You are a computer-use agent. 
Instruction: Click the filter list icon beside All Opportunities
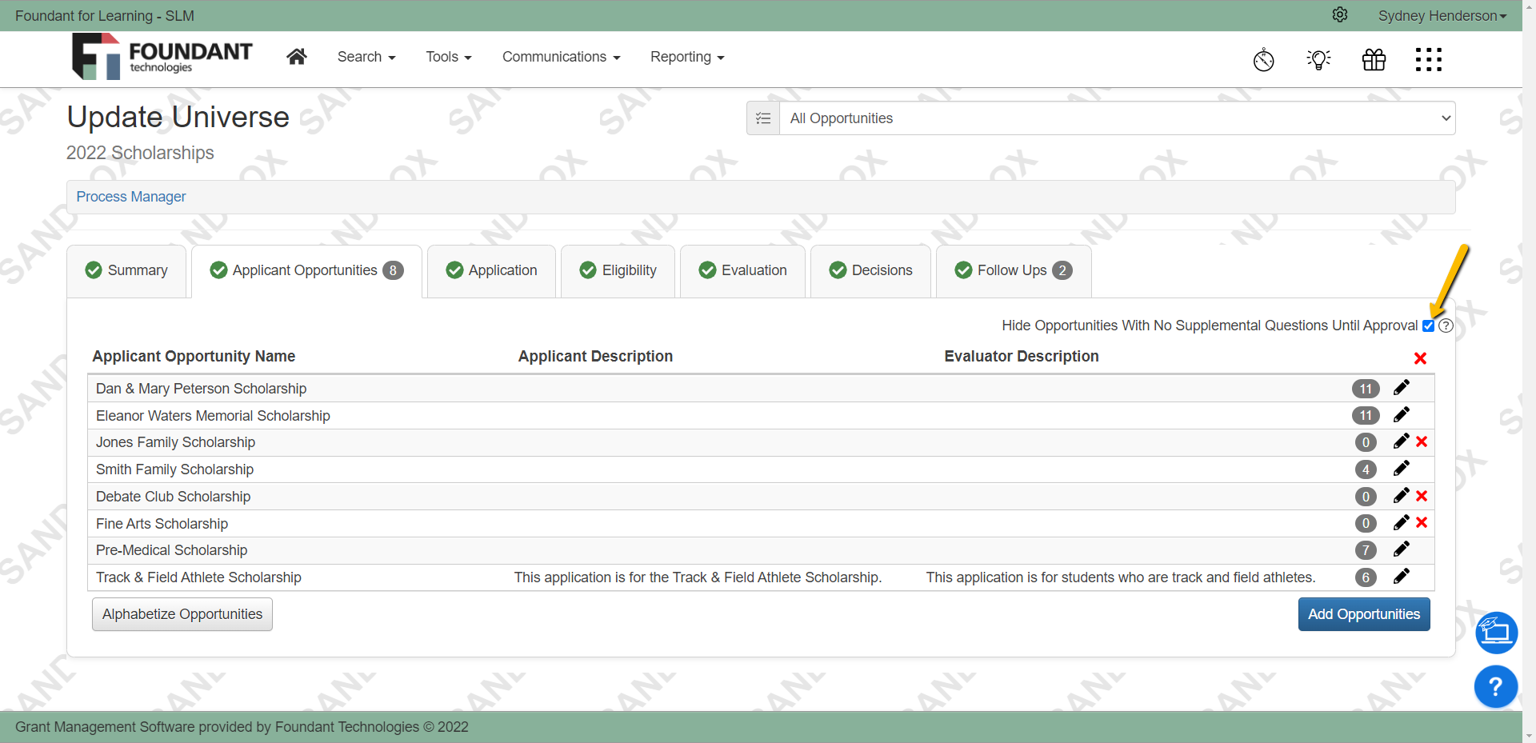(763, 118)
